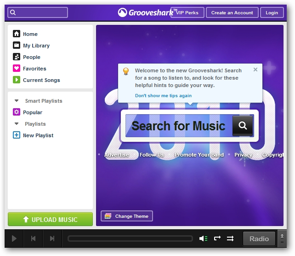The width and height of the screenshot is (295, 256).
Task: Open Current Songs play icon
Action: (17, 80)
